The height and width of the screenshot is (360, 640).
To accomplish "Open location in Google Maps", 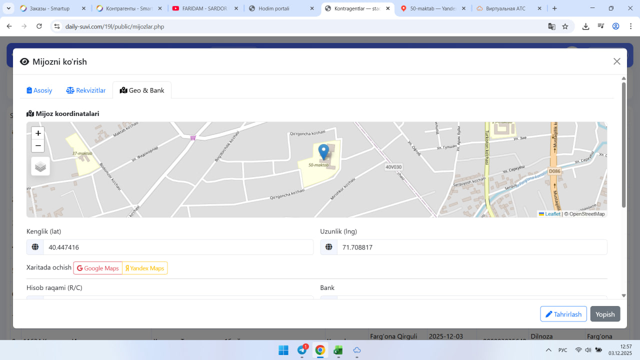I will 98,268.
